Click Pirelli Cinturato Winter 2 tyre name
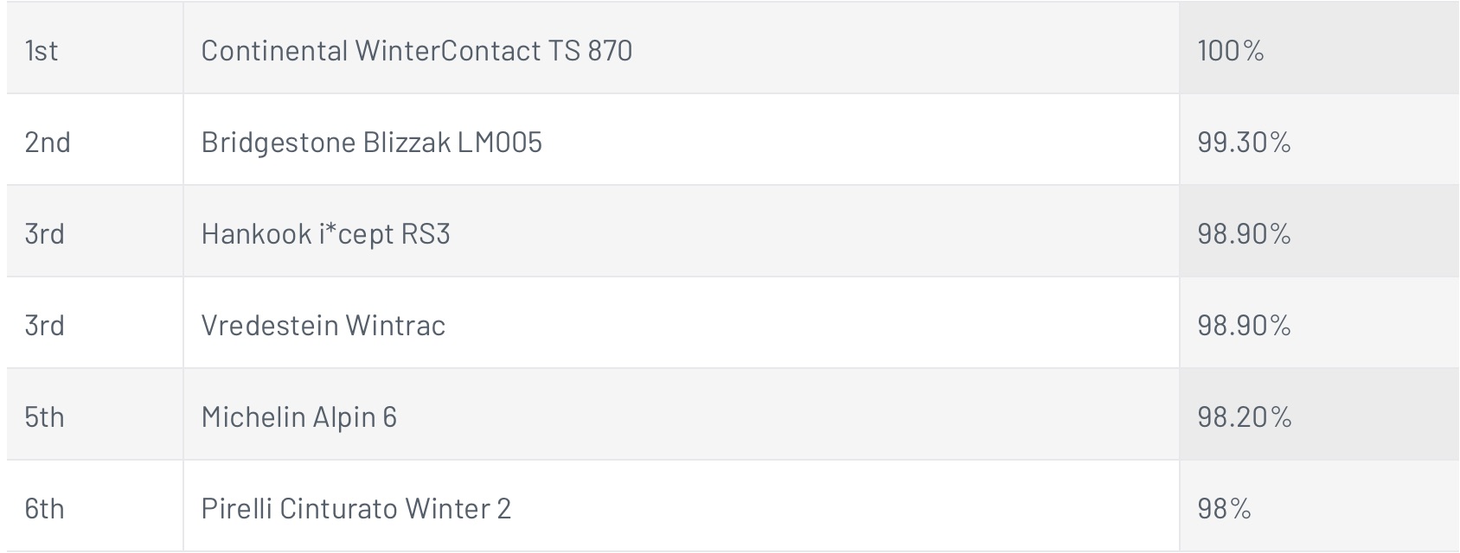Image resolution: width=1460 pixels, height=553 pixels. (x=355, y=508)
